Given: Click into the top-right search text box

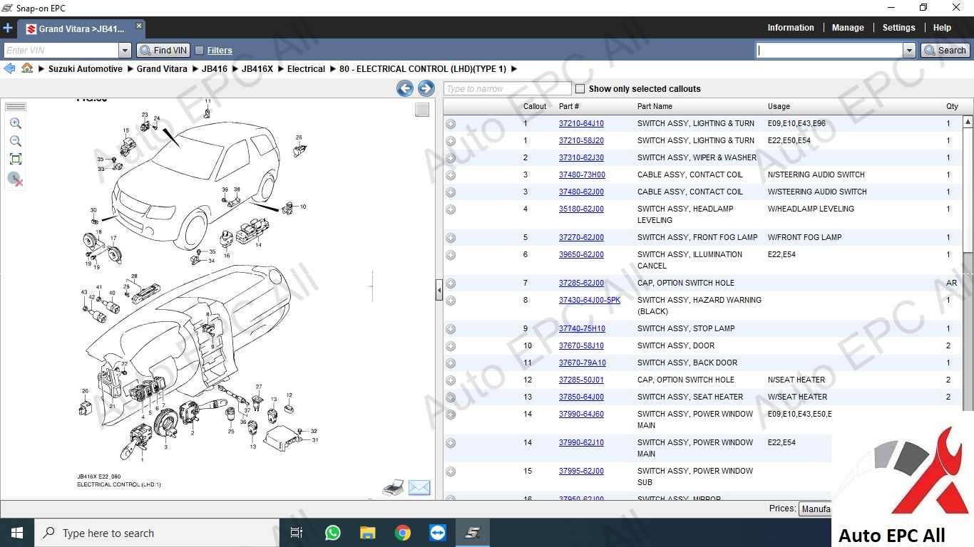Looking at the screenshot, I should coord(829,50).
